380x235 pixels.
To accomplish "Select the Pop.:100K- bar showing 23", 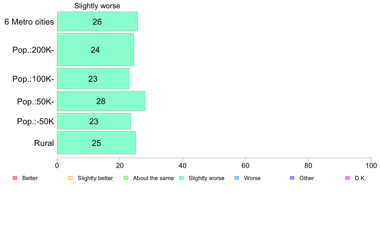I will [93, 79].
